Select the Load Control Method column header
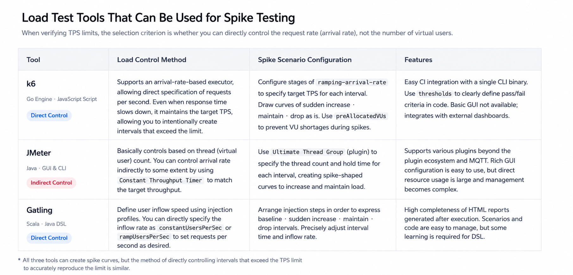The height and width of the screenshot is (275, 573). [152, 60]
